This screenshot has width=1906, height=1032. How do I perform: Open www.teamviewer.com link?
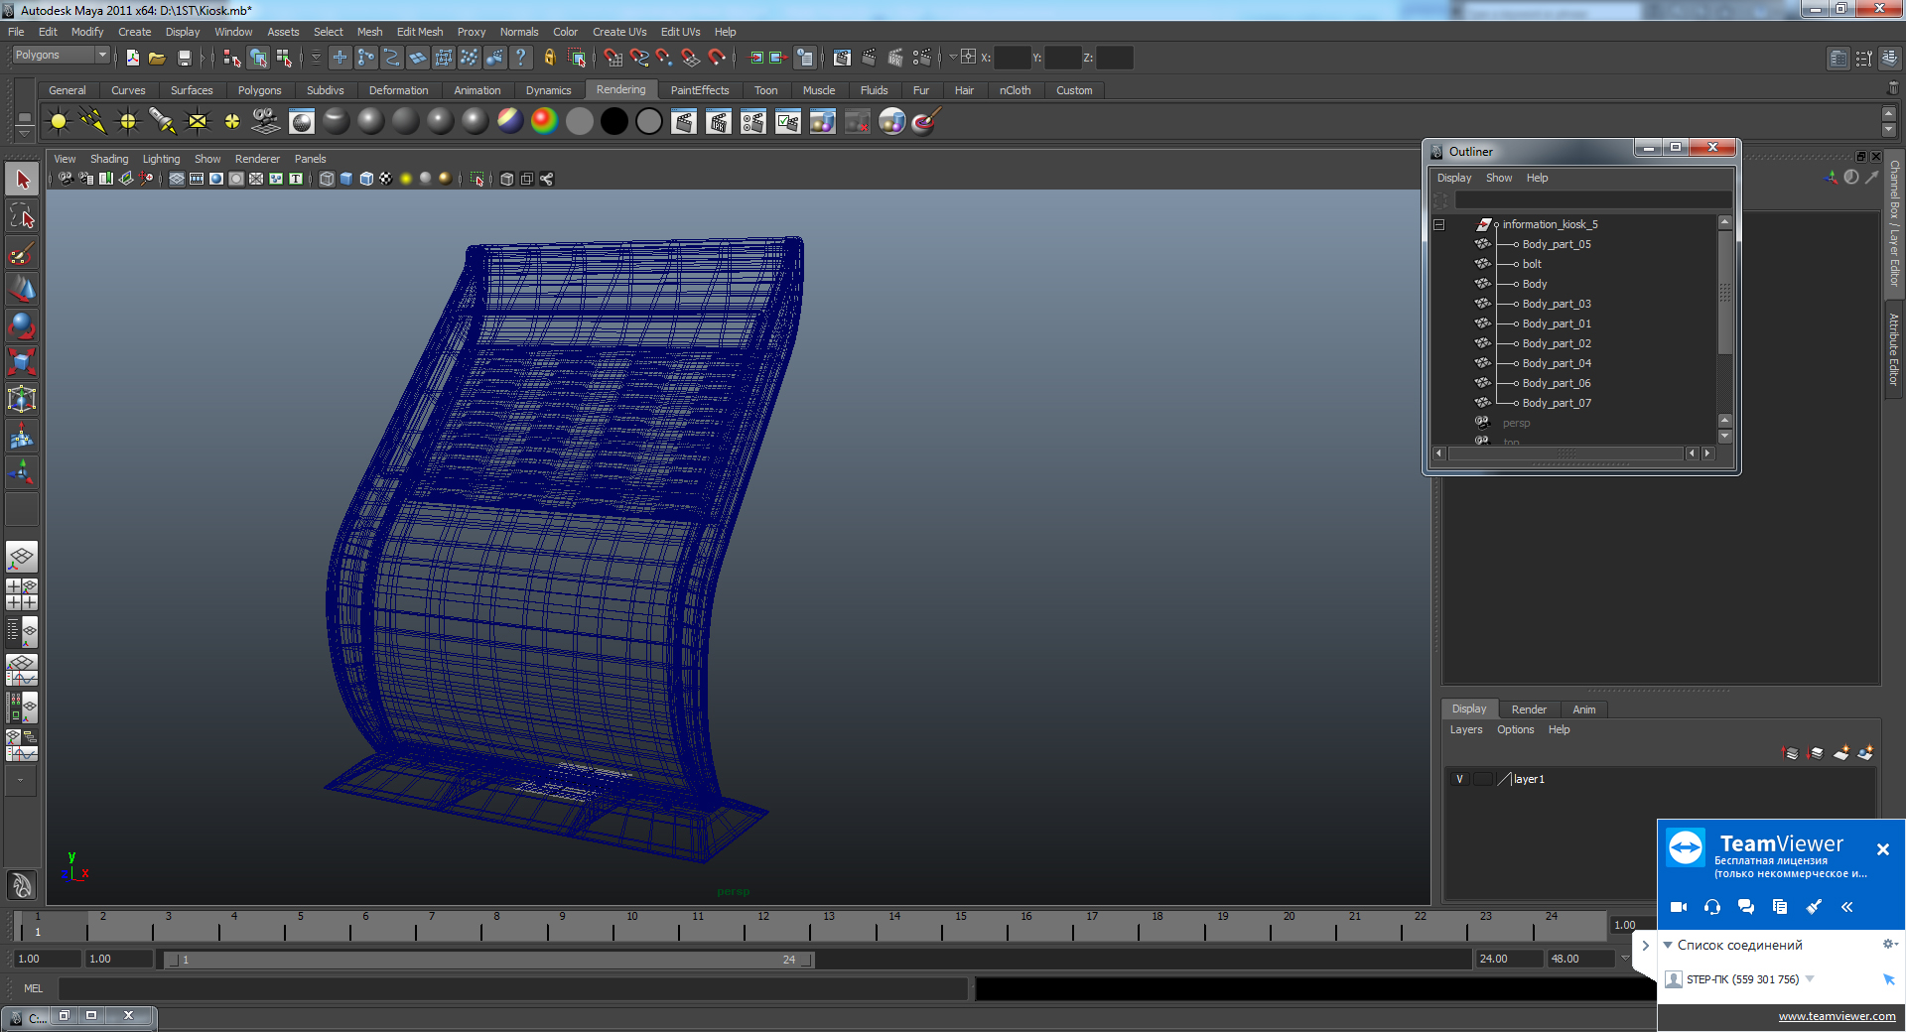click(x=1837, y=1016)
